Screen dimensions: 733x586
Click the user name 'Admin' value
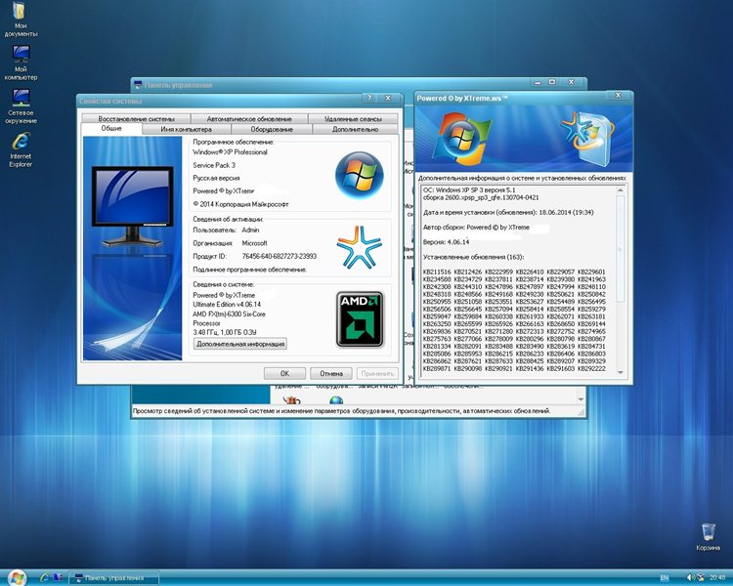[250, 230]
